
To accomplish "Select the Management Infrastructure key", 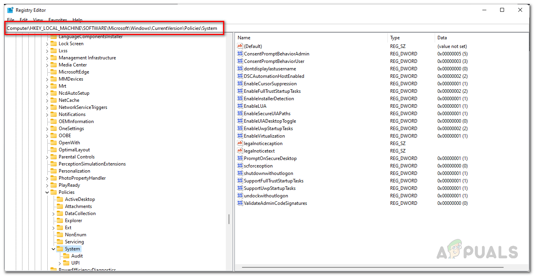I will [x=87, y=58].
